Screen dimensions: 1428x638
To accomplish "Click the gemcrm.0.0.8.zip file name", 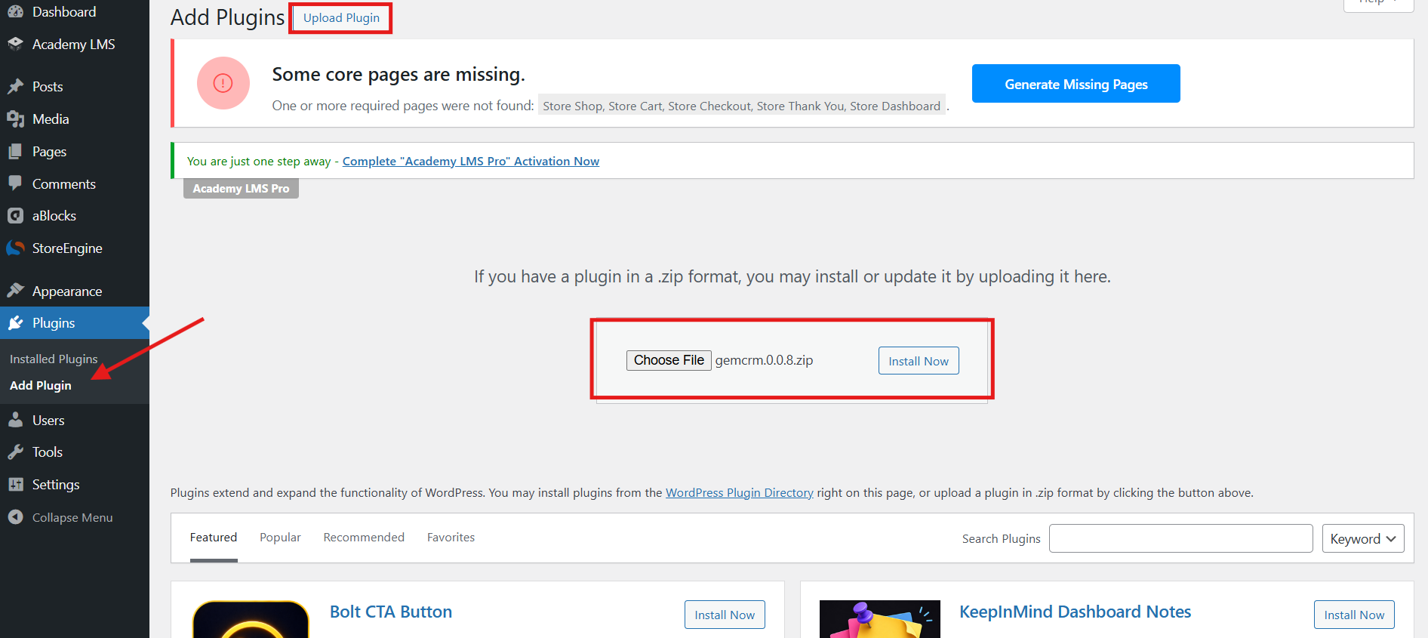I will click(x=764, y=360).
